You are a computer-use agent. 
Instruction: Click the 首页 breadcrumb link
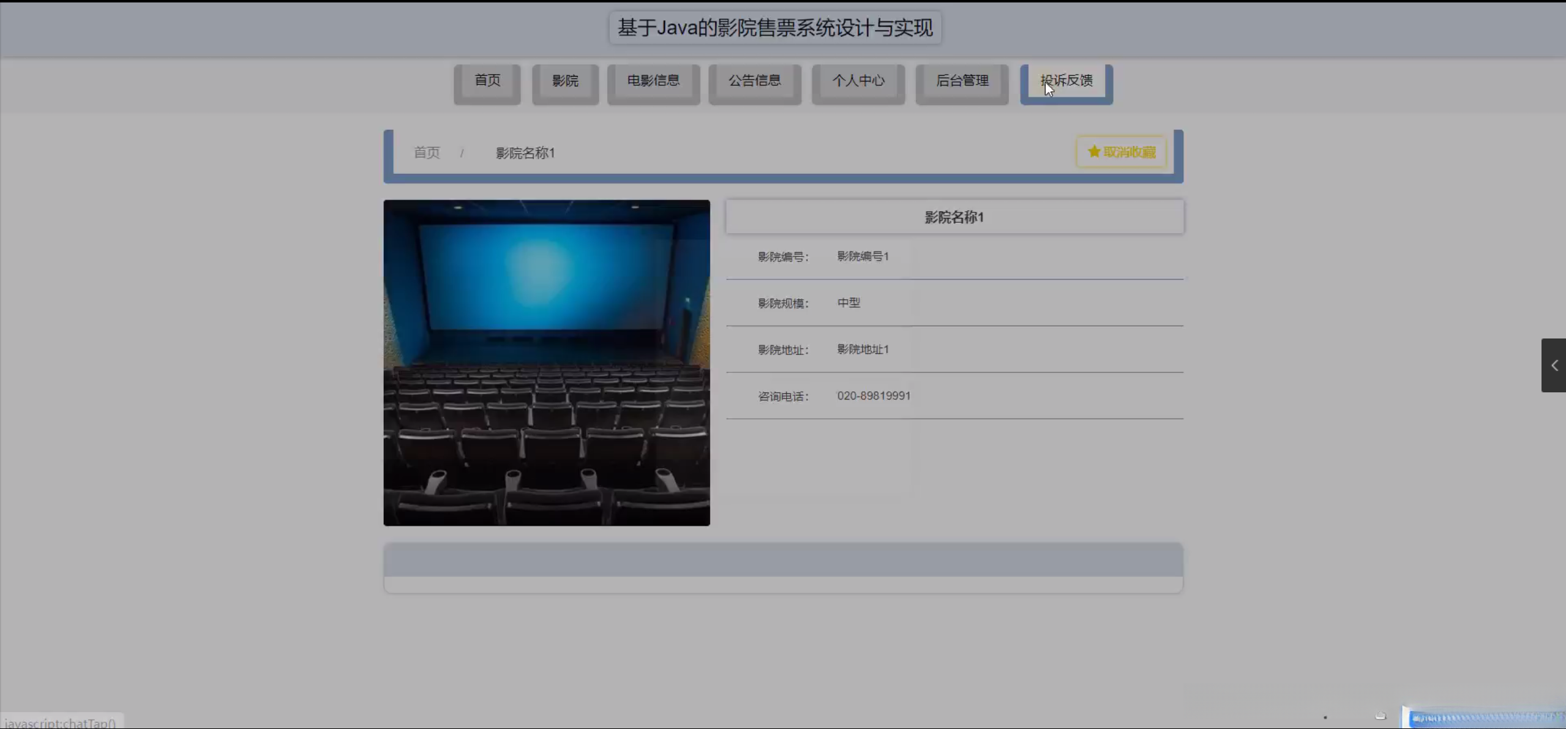(x=427, y=152)
